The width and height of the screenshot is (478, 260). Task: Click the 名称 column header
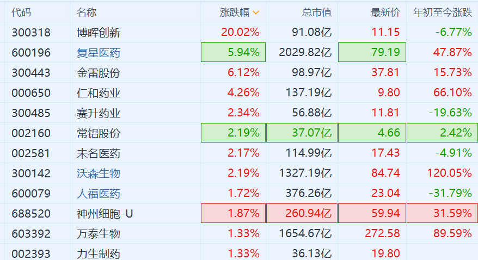tap(87, 12)
